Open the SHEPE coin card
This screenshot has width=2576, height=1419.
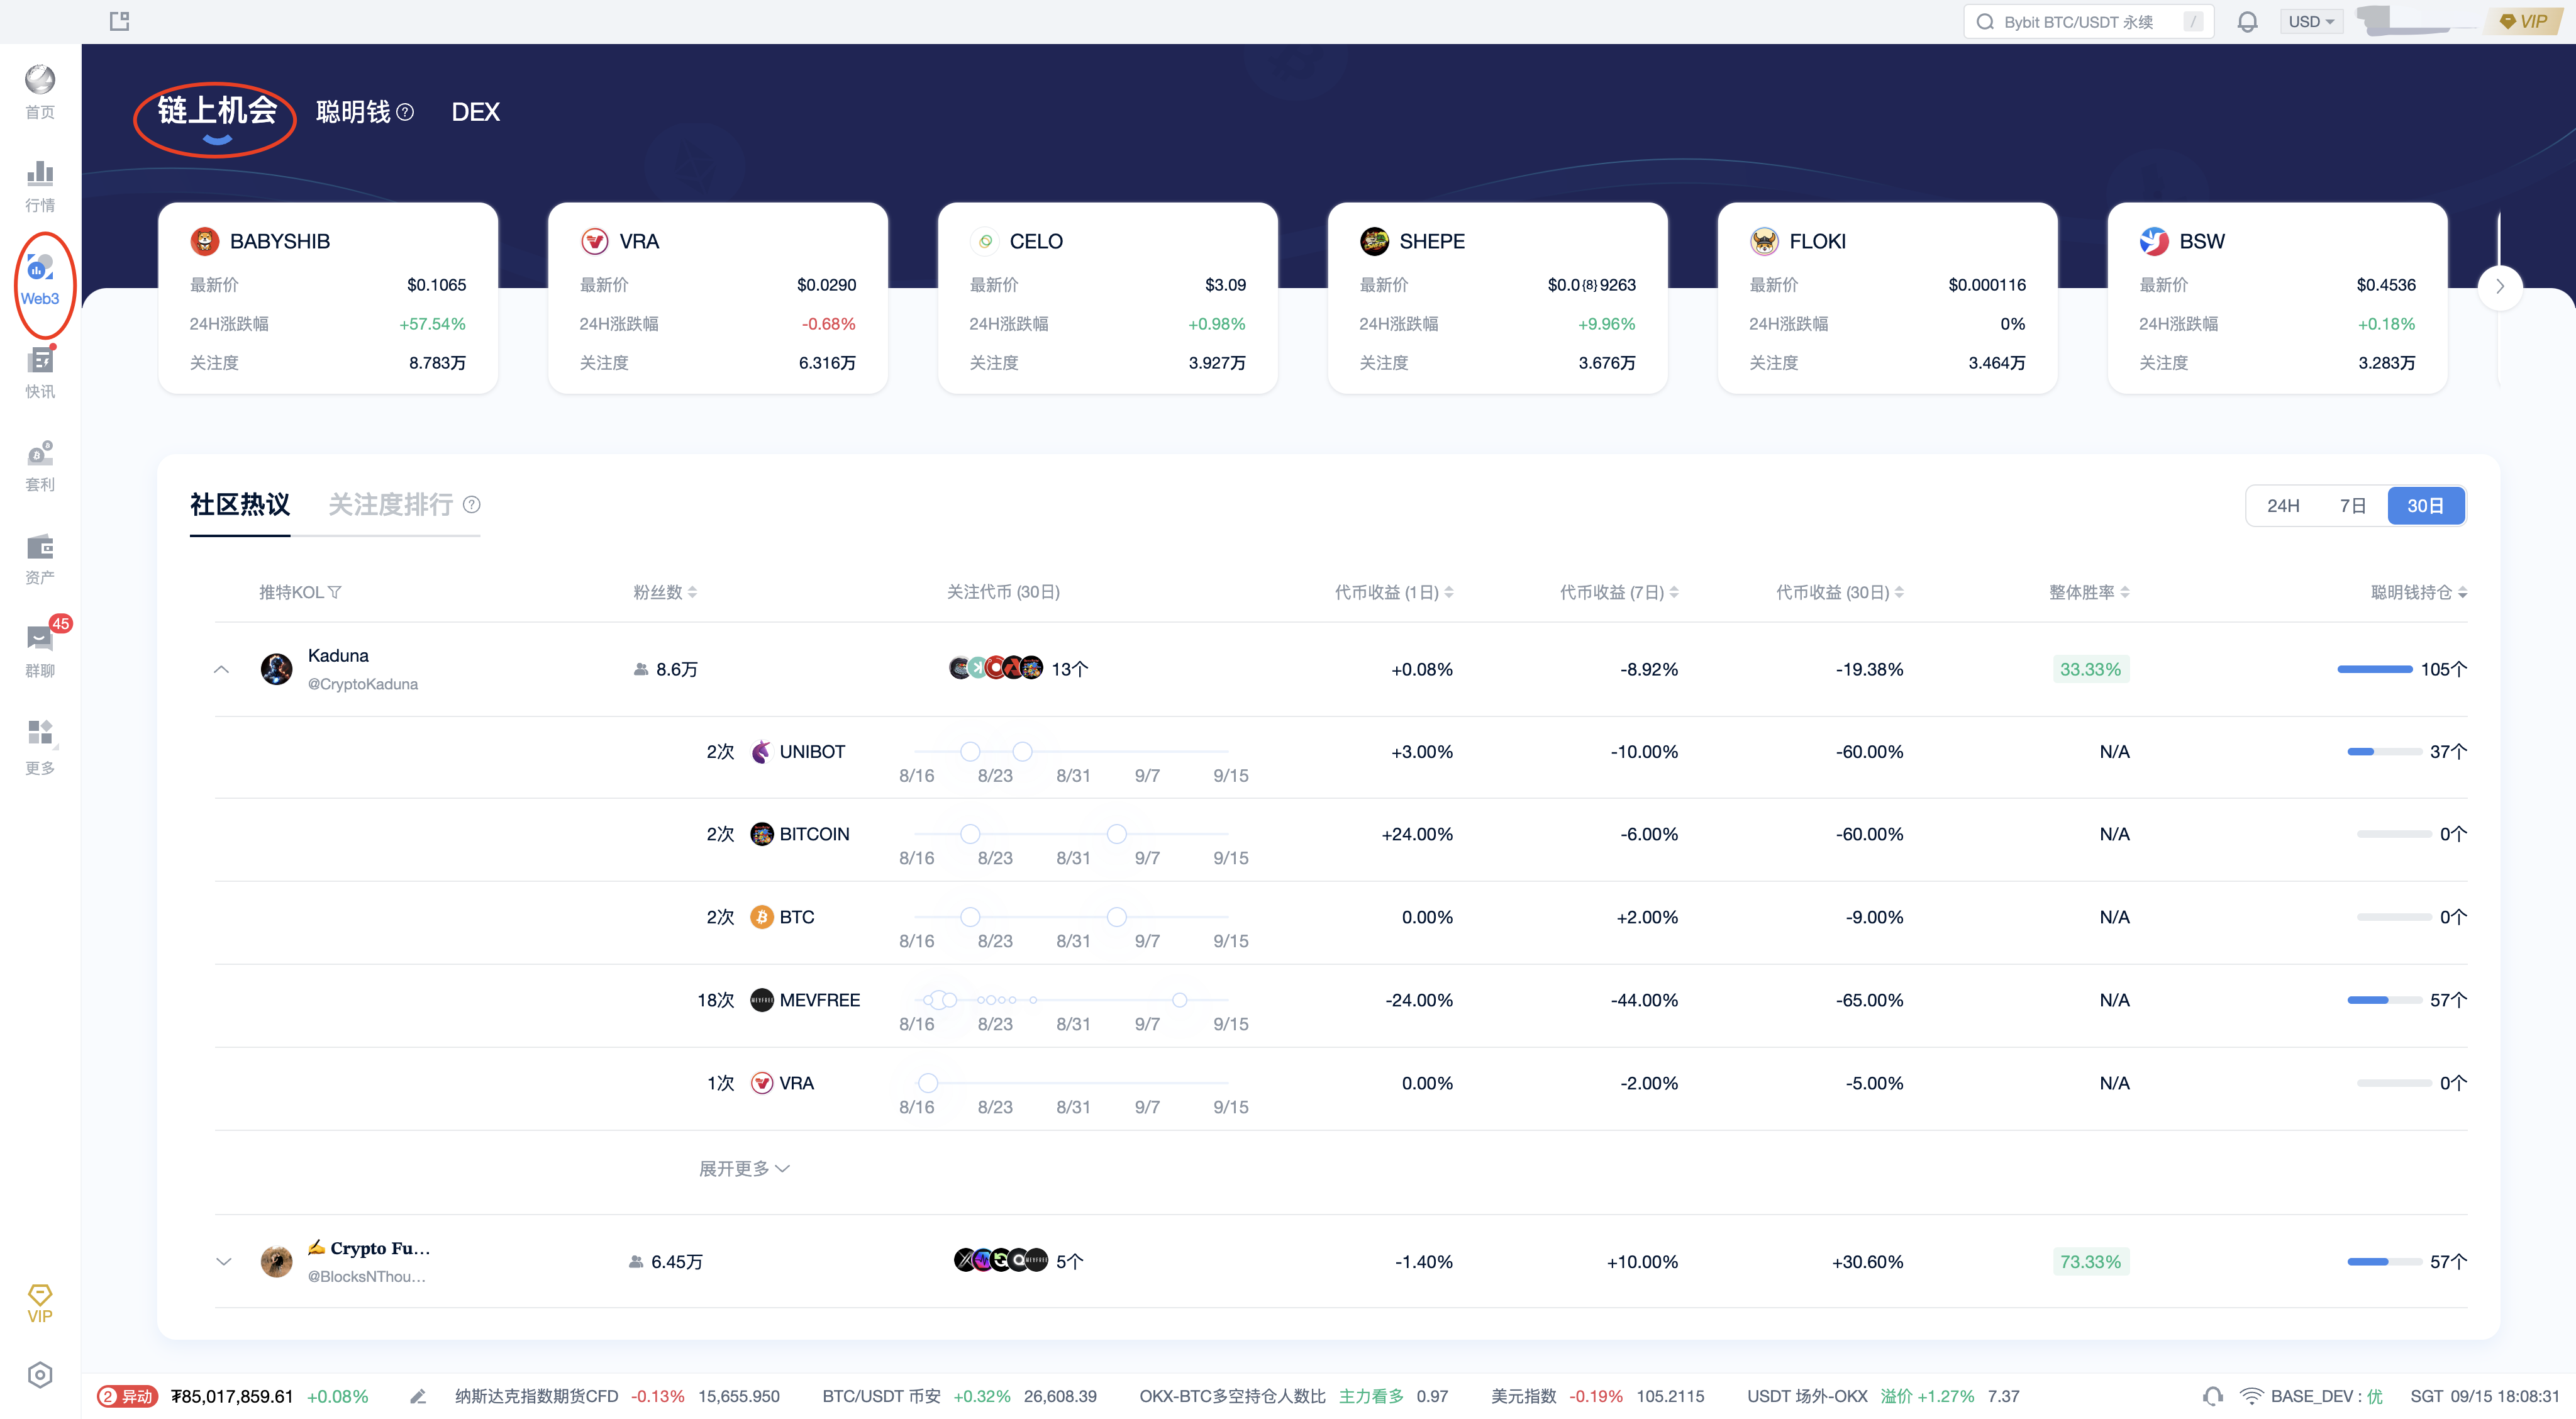1498,298
